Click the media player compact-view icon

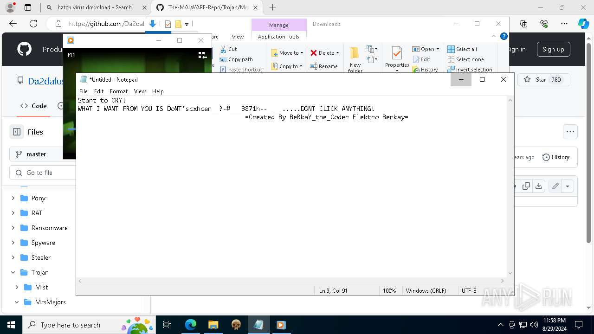click(x=202, y=55)
